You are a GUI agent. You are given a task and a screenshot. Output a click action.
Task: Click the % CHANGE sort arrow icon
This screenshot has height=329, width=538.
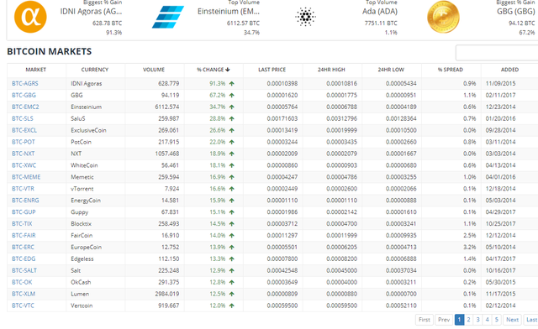pos(228,70)
